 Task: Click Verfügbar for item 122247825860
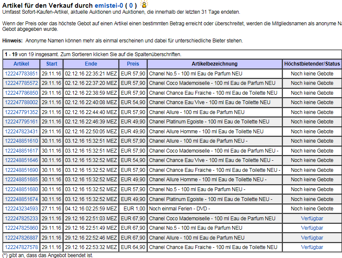coord(312,228)
